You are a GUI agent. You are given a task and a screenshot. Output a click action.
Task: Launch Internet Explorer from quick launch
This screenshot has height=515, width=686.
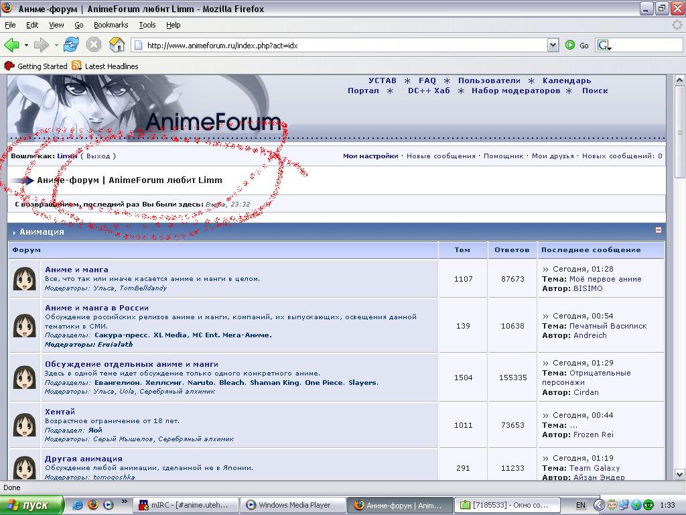(77, 505)
